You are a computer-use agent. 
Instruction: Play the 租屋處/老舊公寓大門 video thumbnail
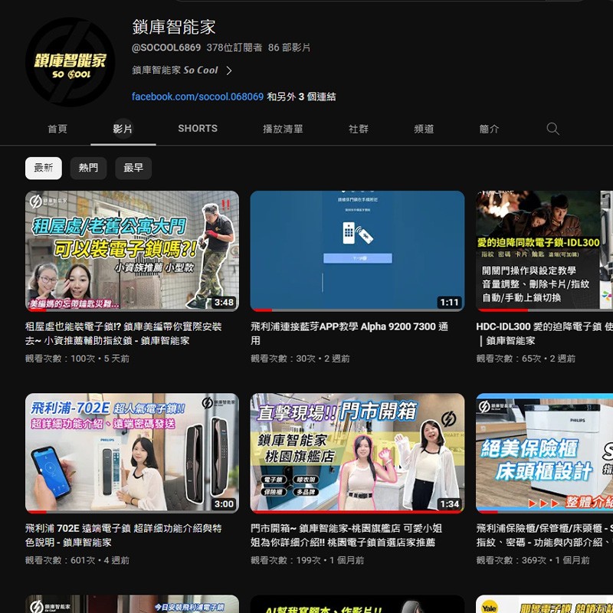pos(132,251)
